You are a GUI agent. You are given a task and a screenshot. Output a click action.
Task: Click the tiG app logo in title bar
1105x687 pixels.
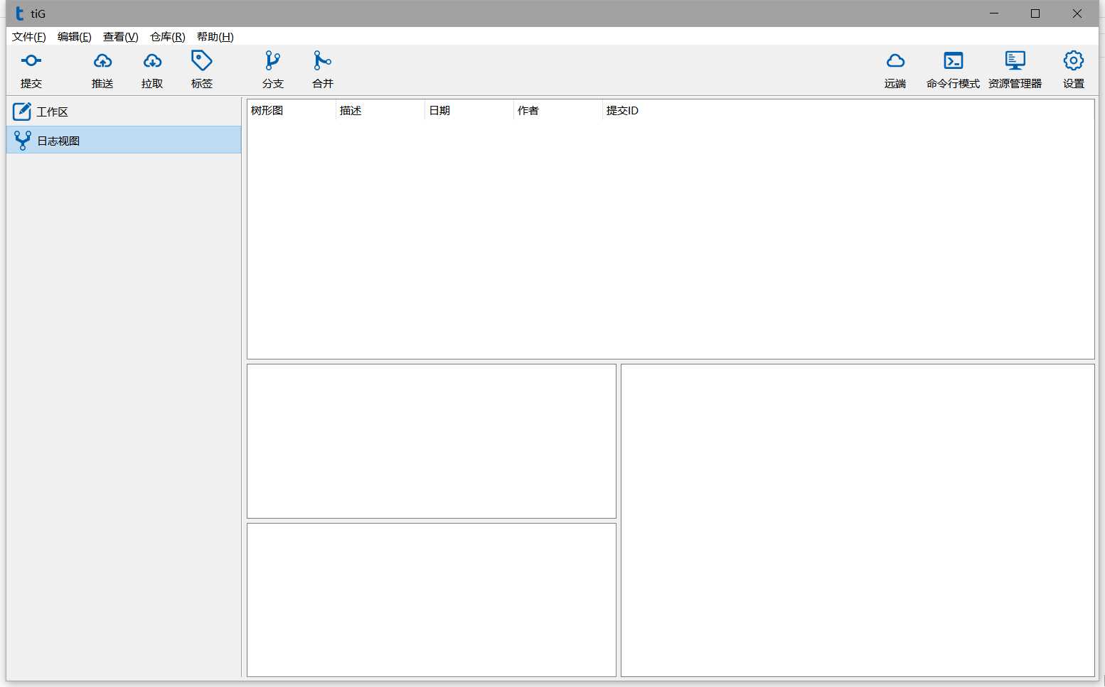(20, 13)
